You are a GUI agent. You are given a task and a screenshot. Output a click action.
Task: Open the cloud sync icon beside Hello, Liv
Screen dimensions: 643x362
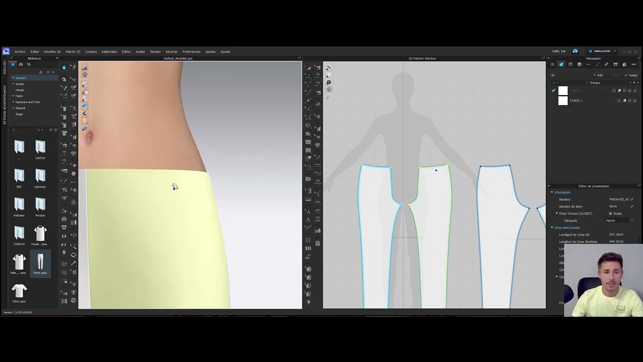(x=575, y=51)
